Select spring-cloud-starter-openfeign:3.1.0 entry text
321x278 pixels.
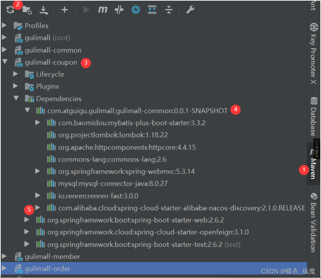pyautogui.click(x=148, y=232)
